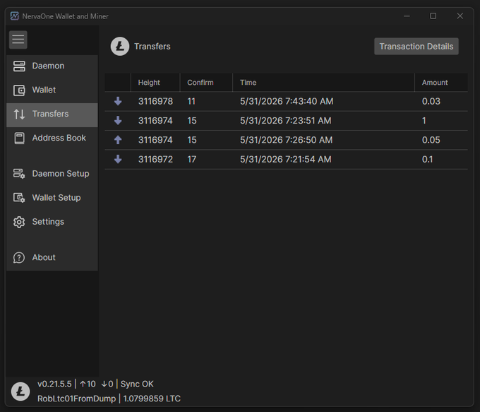Select the 0.03 amount cell
This screenshot has height=412, width=480.
coord(431,101)
